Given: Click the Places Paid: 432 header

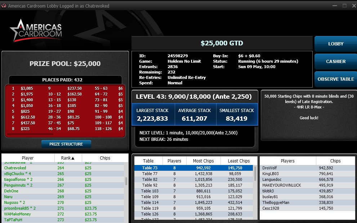Looking at the screenshot, I should (62, 80).
